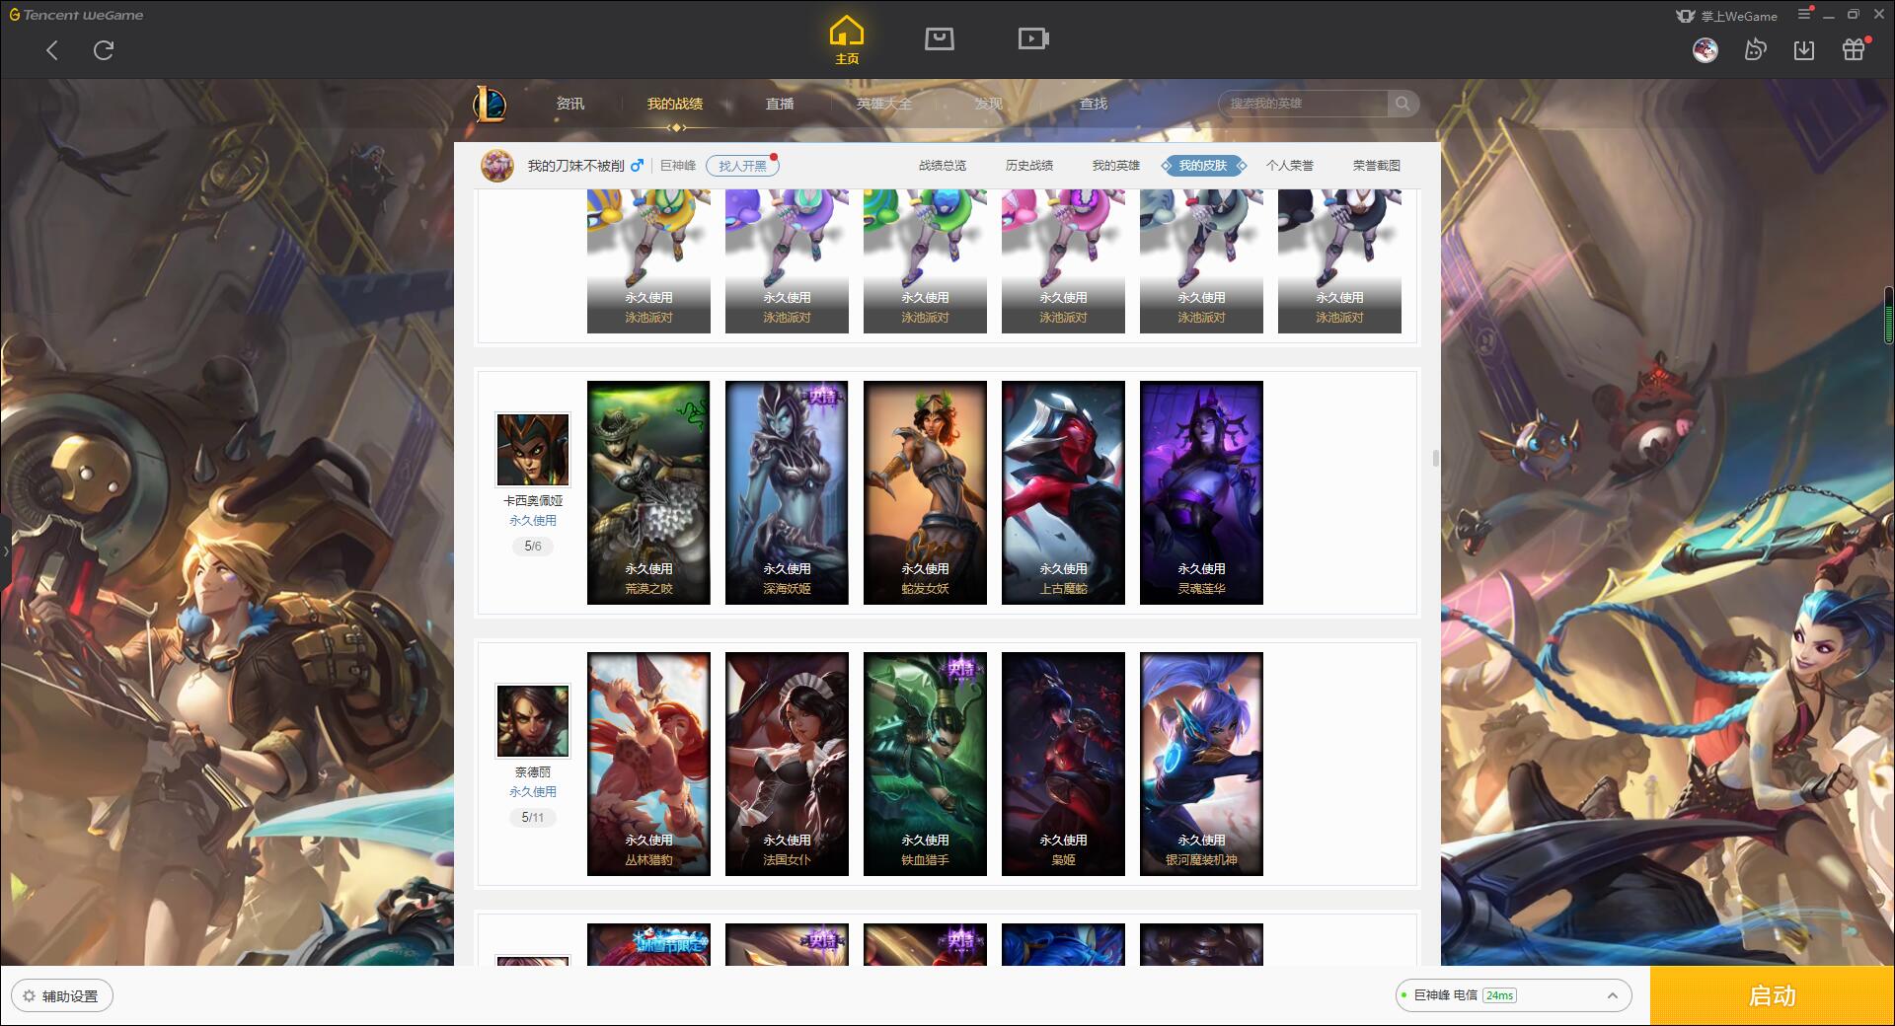
Task: Refresh the page with reload icon
Action: 104,50
